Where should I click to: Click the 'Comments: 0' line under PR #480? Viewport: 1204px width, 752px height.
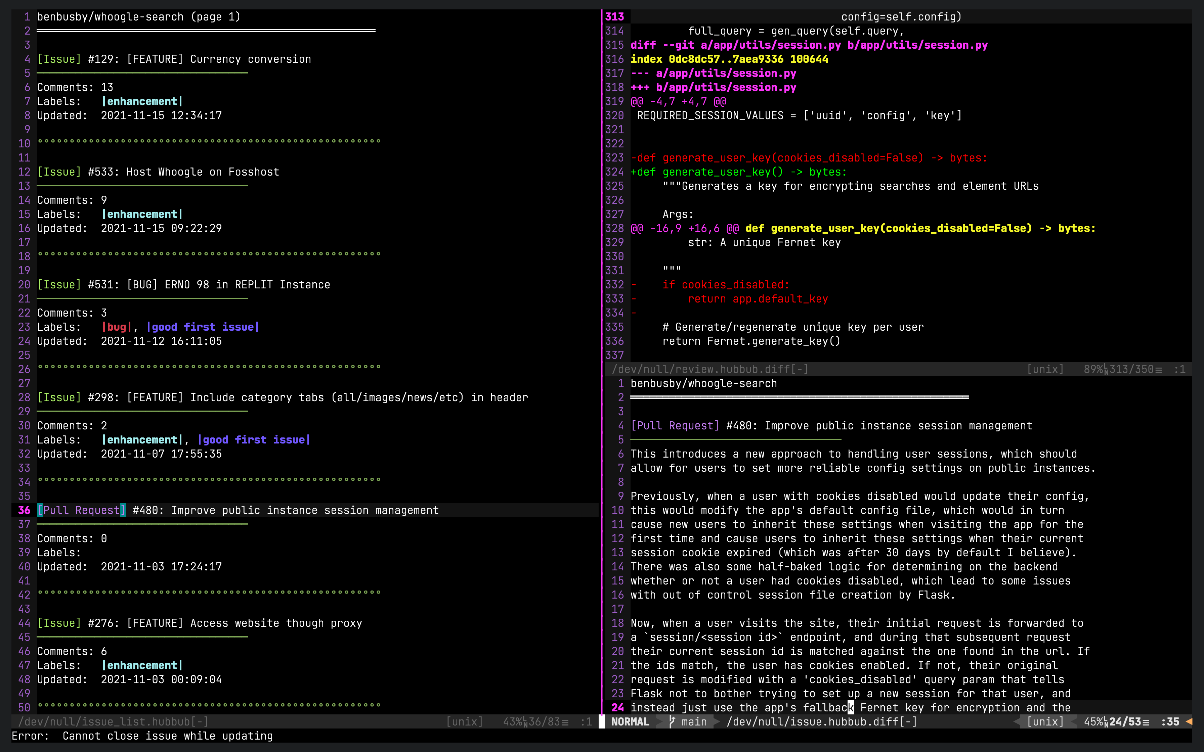[x=72, y=538]
